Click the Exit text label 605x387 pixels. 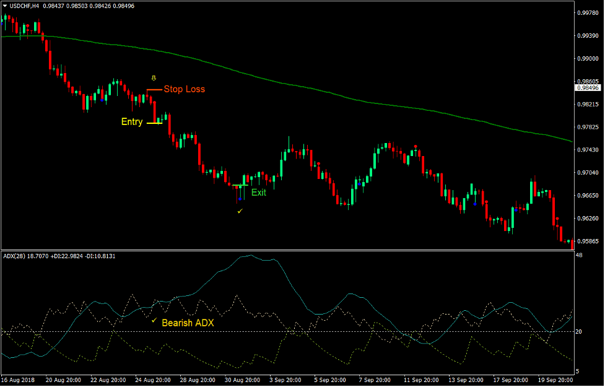tap(259, 192)
